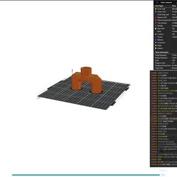The width and height of the screenshot is (177, 177).
Task: Select the filament end gcode line
Action: coord(163,142)
